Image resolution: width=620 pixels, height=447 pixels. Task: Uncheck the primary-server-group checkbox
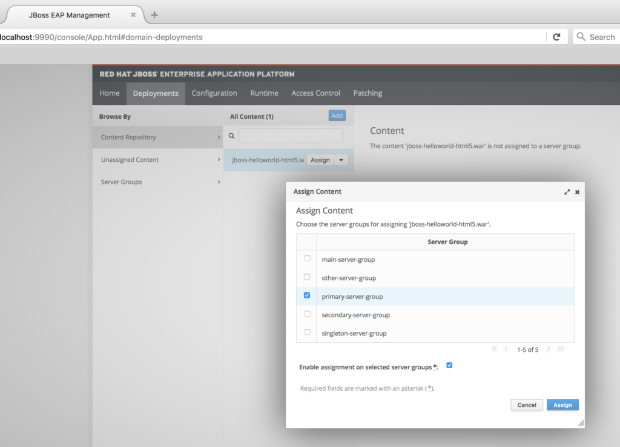click(x=307, y=296)
